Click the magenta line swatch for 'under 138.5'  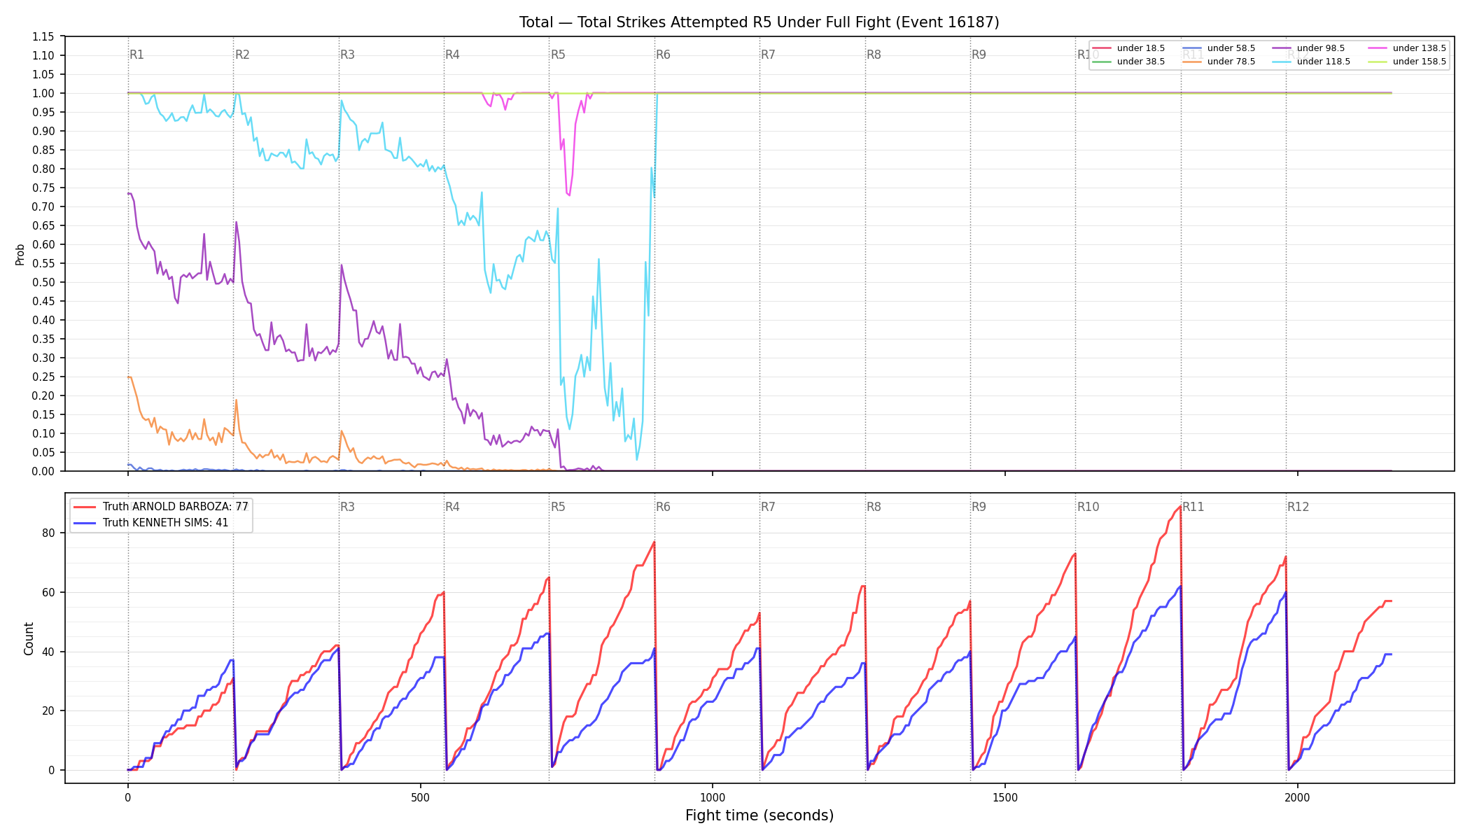tap(1378, 48)
